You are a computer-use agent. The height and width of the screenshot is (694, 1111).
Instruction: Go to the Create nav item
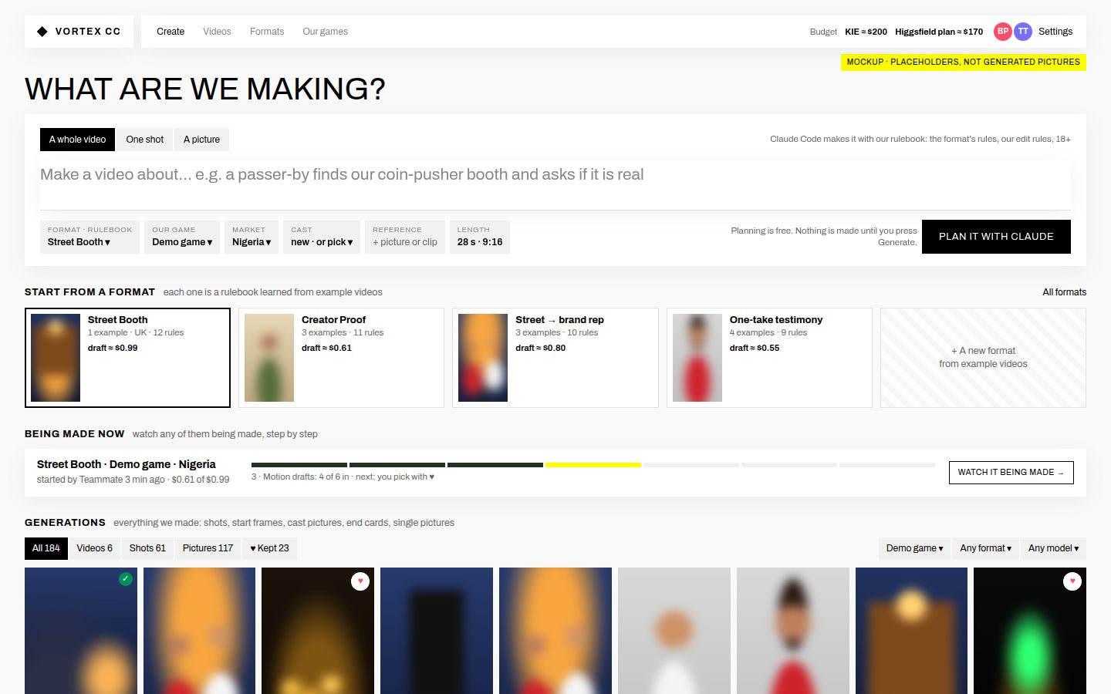171,32
